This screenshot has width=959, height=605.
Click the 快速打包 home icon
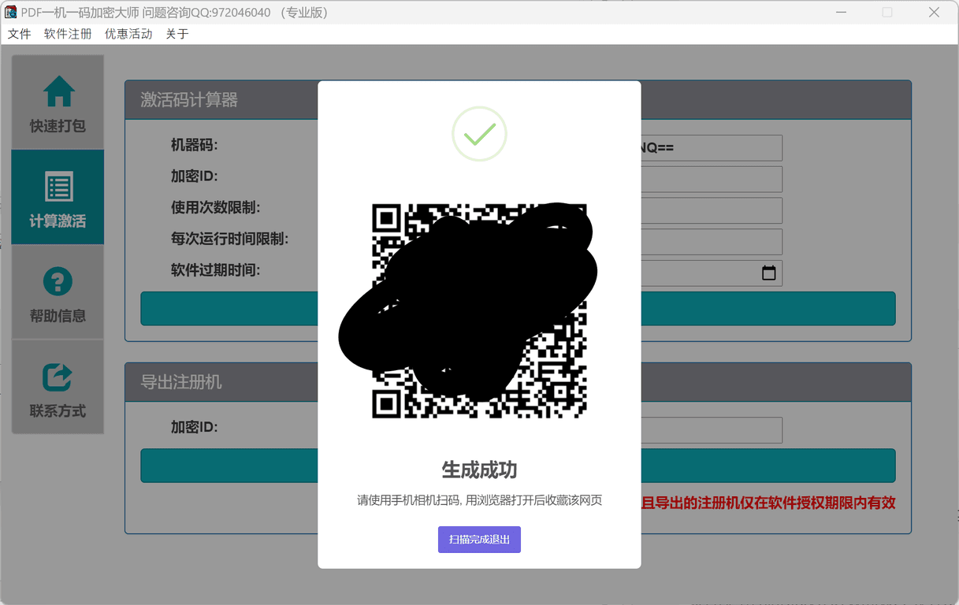click(x=58, y=92)
